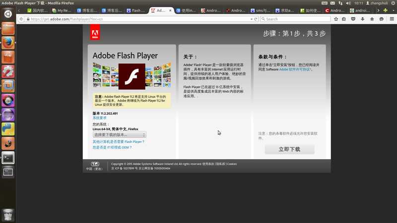
Task: Open a new tab with green plus
Action: tap(386, 10)
